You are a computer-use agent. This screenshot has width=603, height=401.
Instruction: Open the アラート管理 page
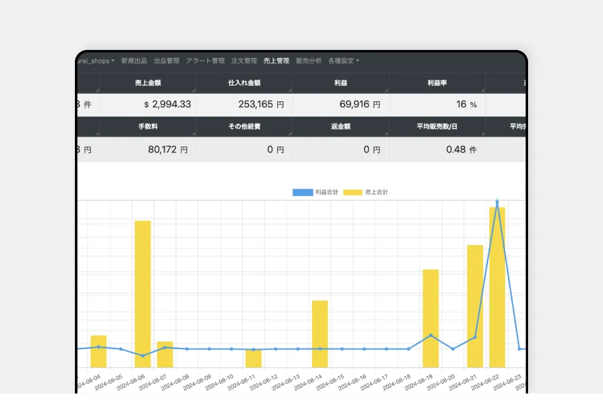tap(205, 61)
